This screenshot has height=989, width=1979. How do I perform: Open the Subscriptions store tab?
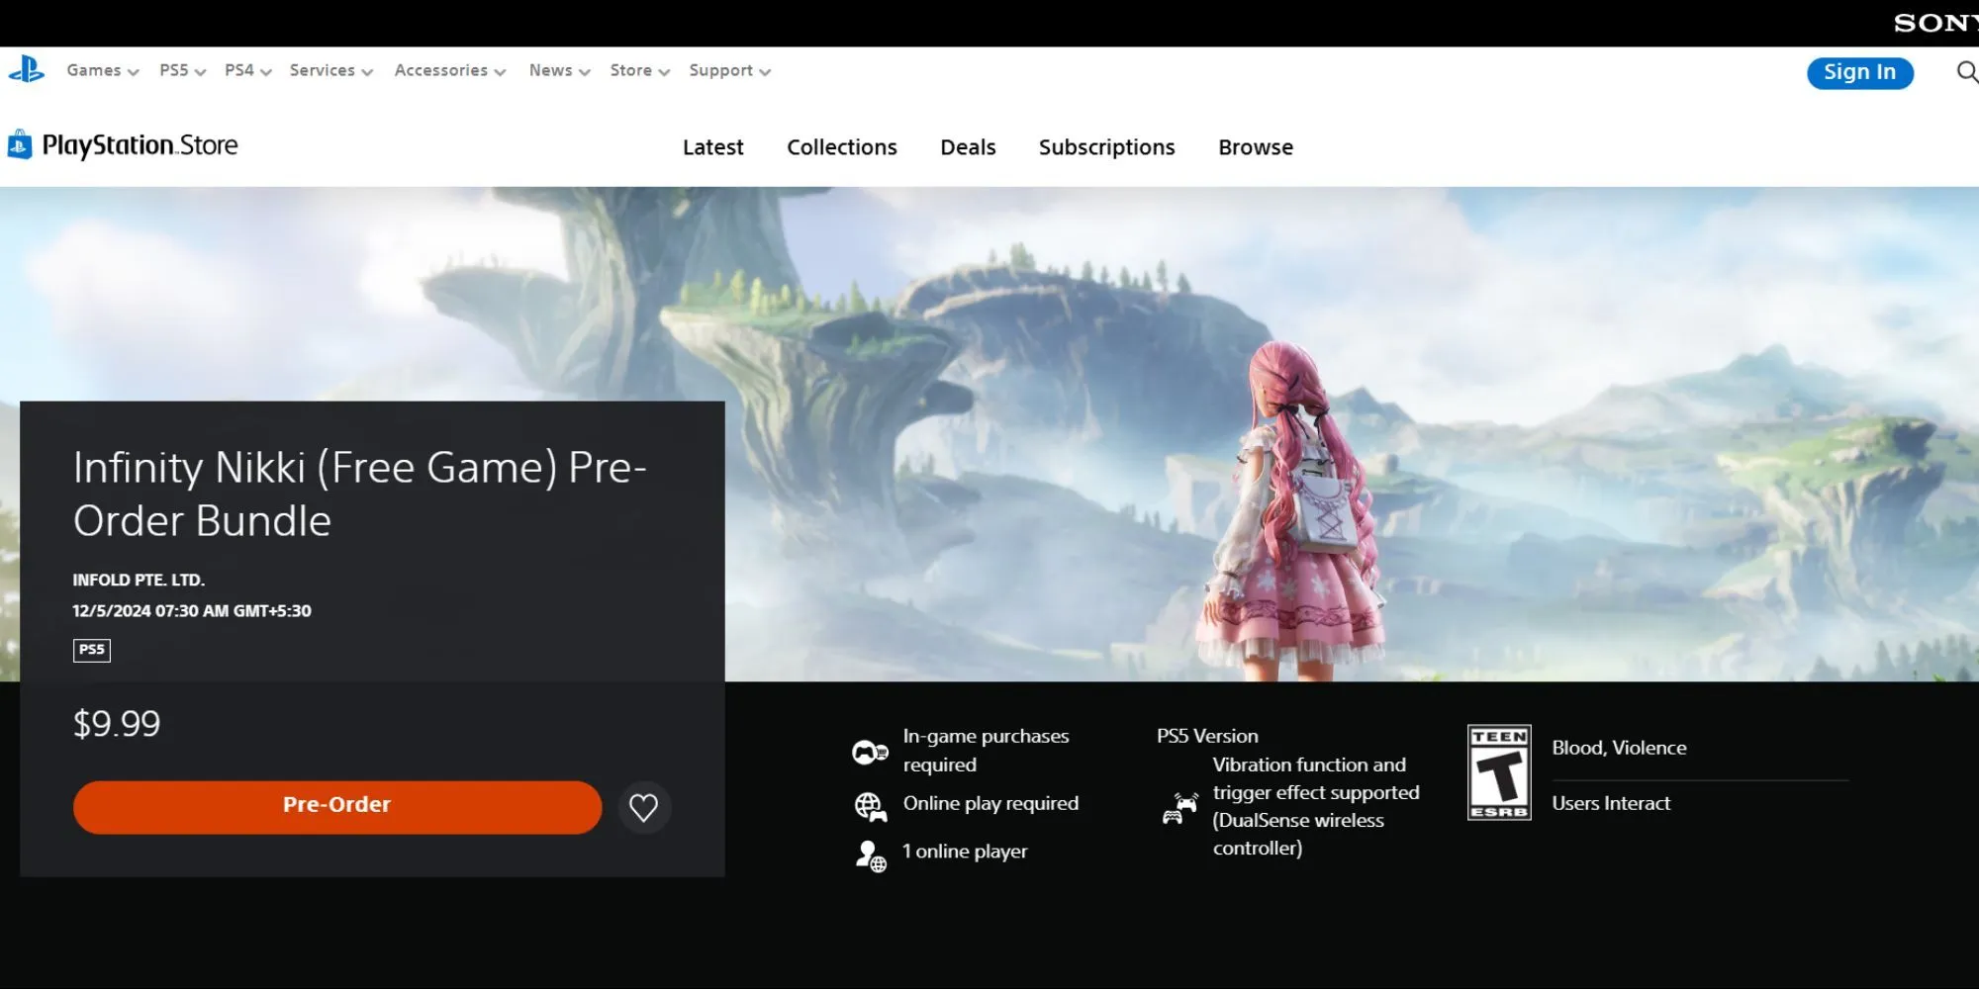click(1107, 147)
